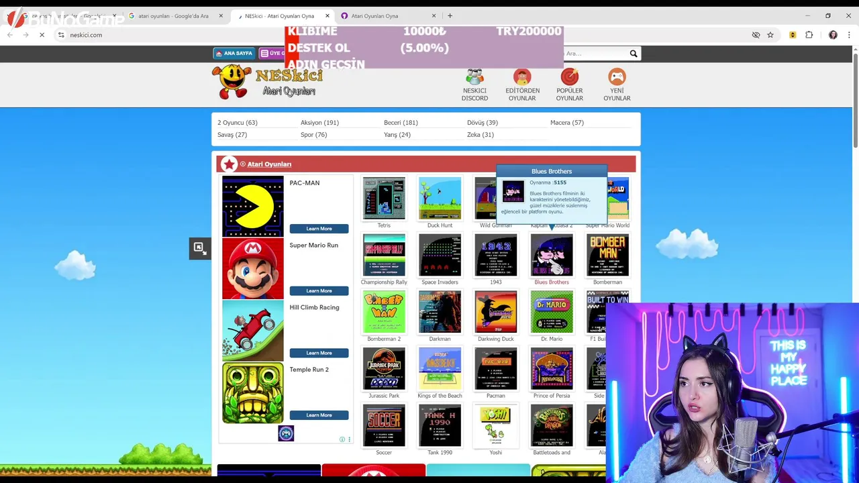Viewport: 859px width, 483px height.
Task: Click the side panel screenshot icon
Action: pyautogui.click(x=199, y=248)
